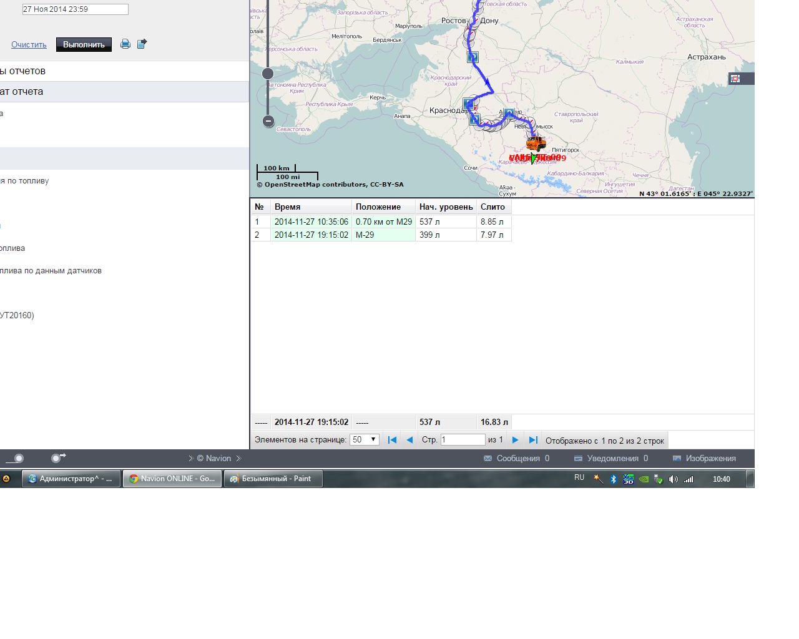The width and height of the screenshot is (799, 639).
Task: Click the 27 Ноя 2014 23:59 date field
Action: coord(75,9)
